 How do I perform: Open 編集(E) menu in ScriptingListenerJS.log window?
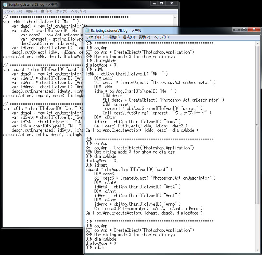31,11
